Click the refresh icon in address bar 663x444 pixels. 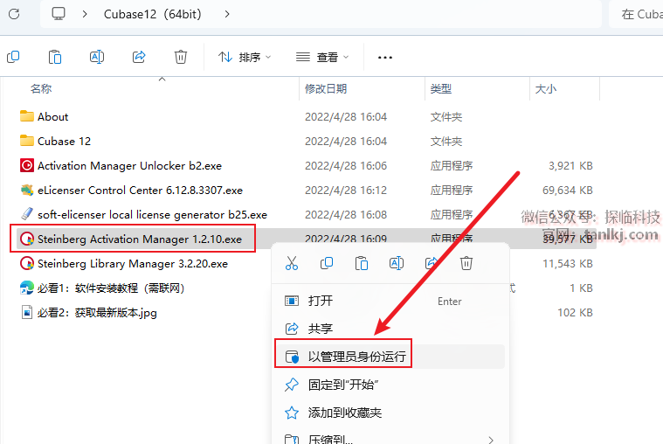coord(14,14)
